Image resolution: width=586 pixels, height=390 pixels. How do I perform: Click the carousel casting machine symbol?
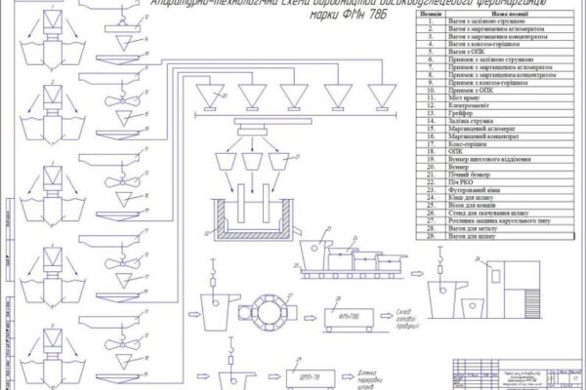[268, 313]
